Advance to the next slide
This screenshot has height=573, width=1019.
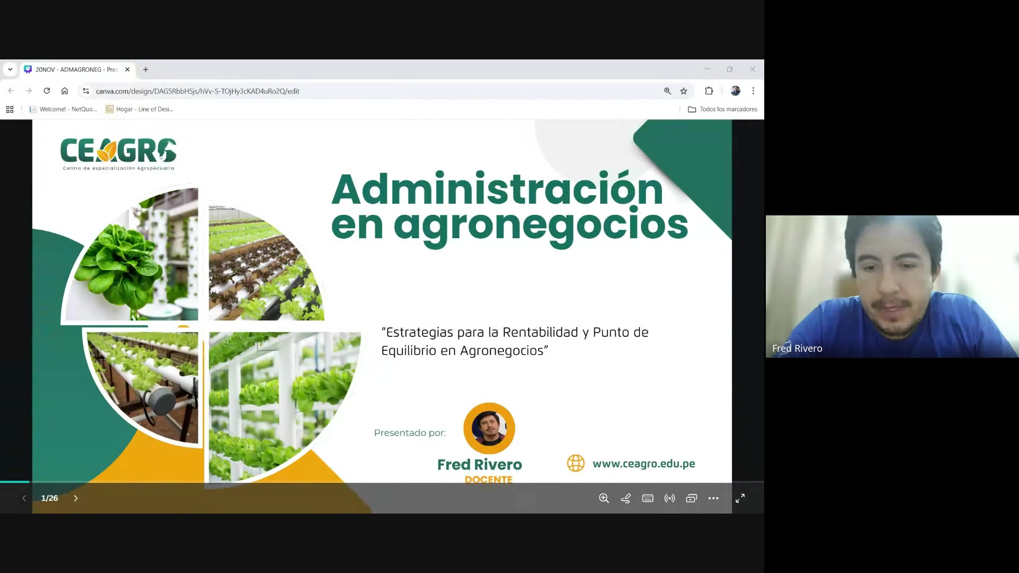coord(76,498)
